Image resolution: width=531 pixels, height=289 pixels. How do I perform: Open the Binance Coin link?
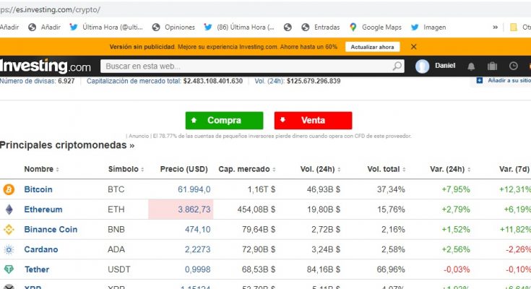click(51, 229)
